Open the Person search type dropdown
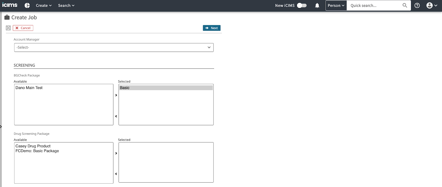The width and height of the screenshot is (442, 187). tap(336, 6)
